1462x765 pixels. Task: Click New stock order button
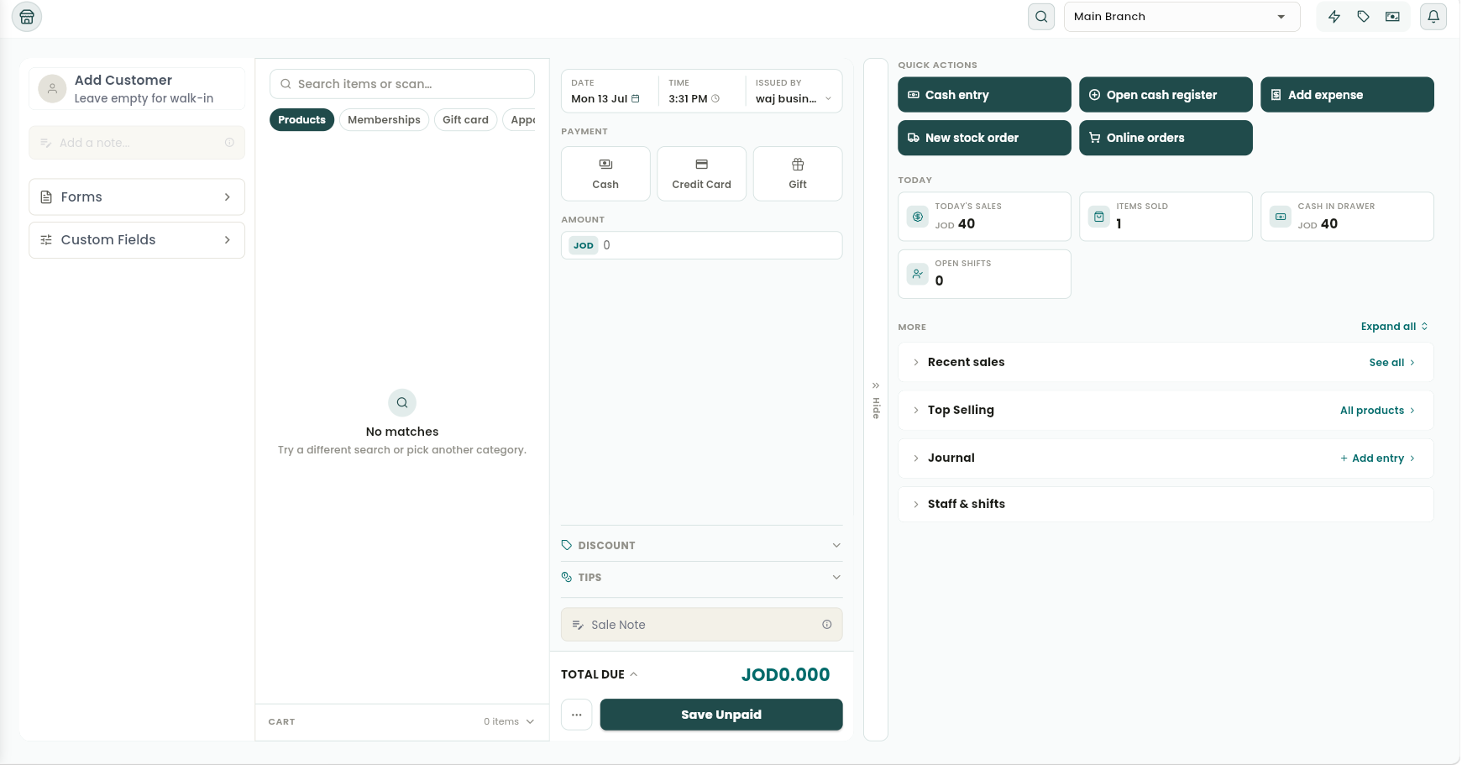click(x=984, y=138)
